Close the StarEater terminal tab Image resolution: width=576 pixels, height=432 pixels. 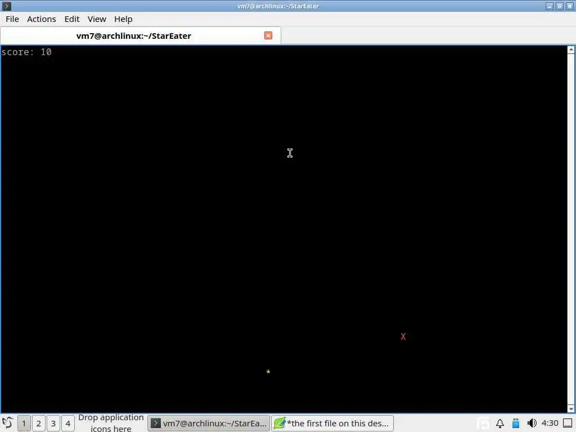tap(268, 35)
